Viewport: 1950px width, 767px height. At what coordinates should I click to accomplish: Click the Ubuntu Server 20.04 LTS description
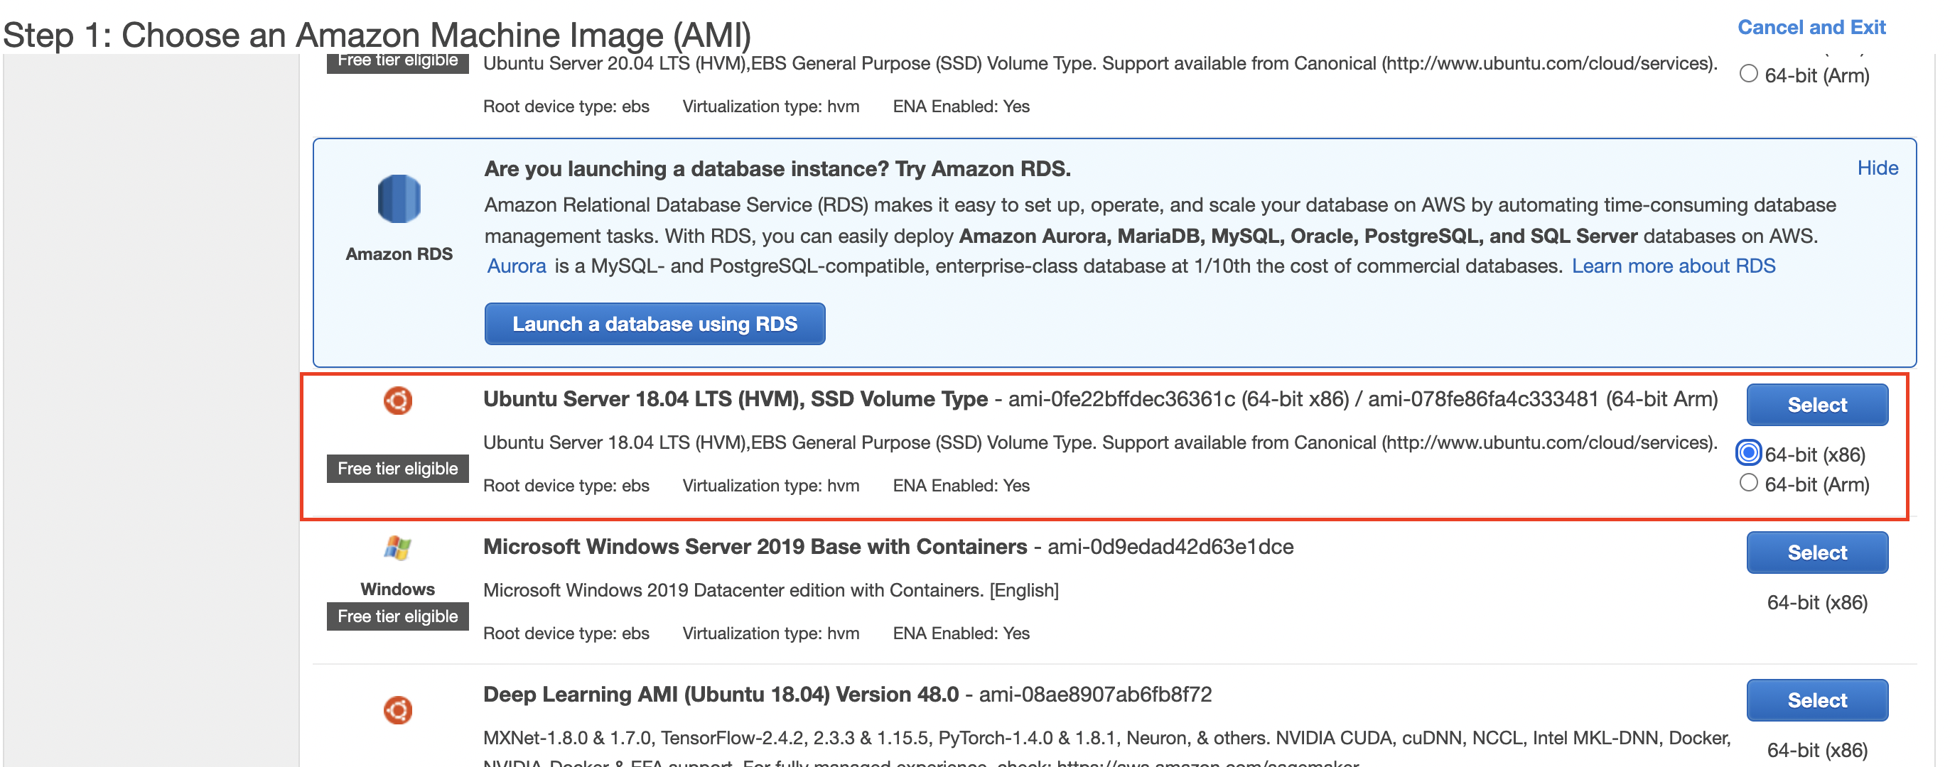pyautogui.click(x=1100, y=63)
